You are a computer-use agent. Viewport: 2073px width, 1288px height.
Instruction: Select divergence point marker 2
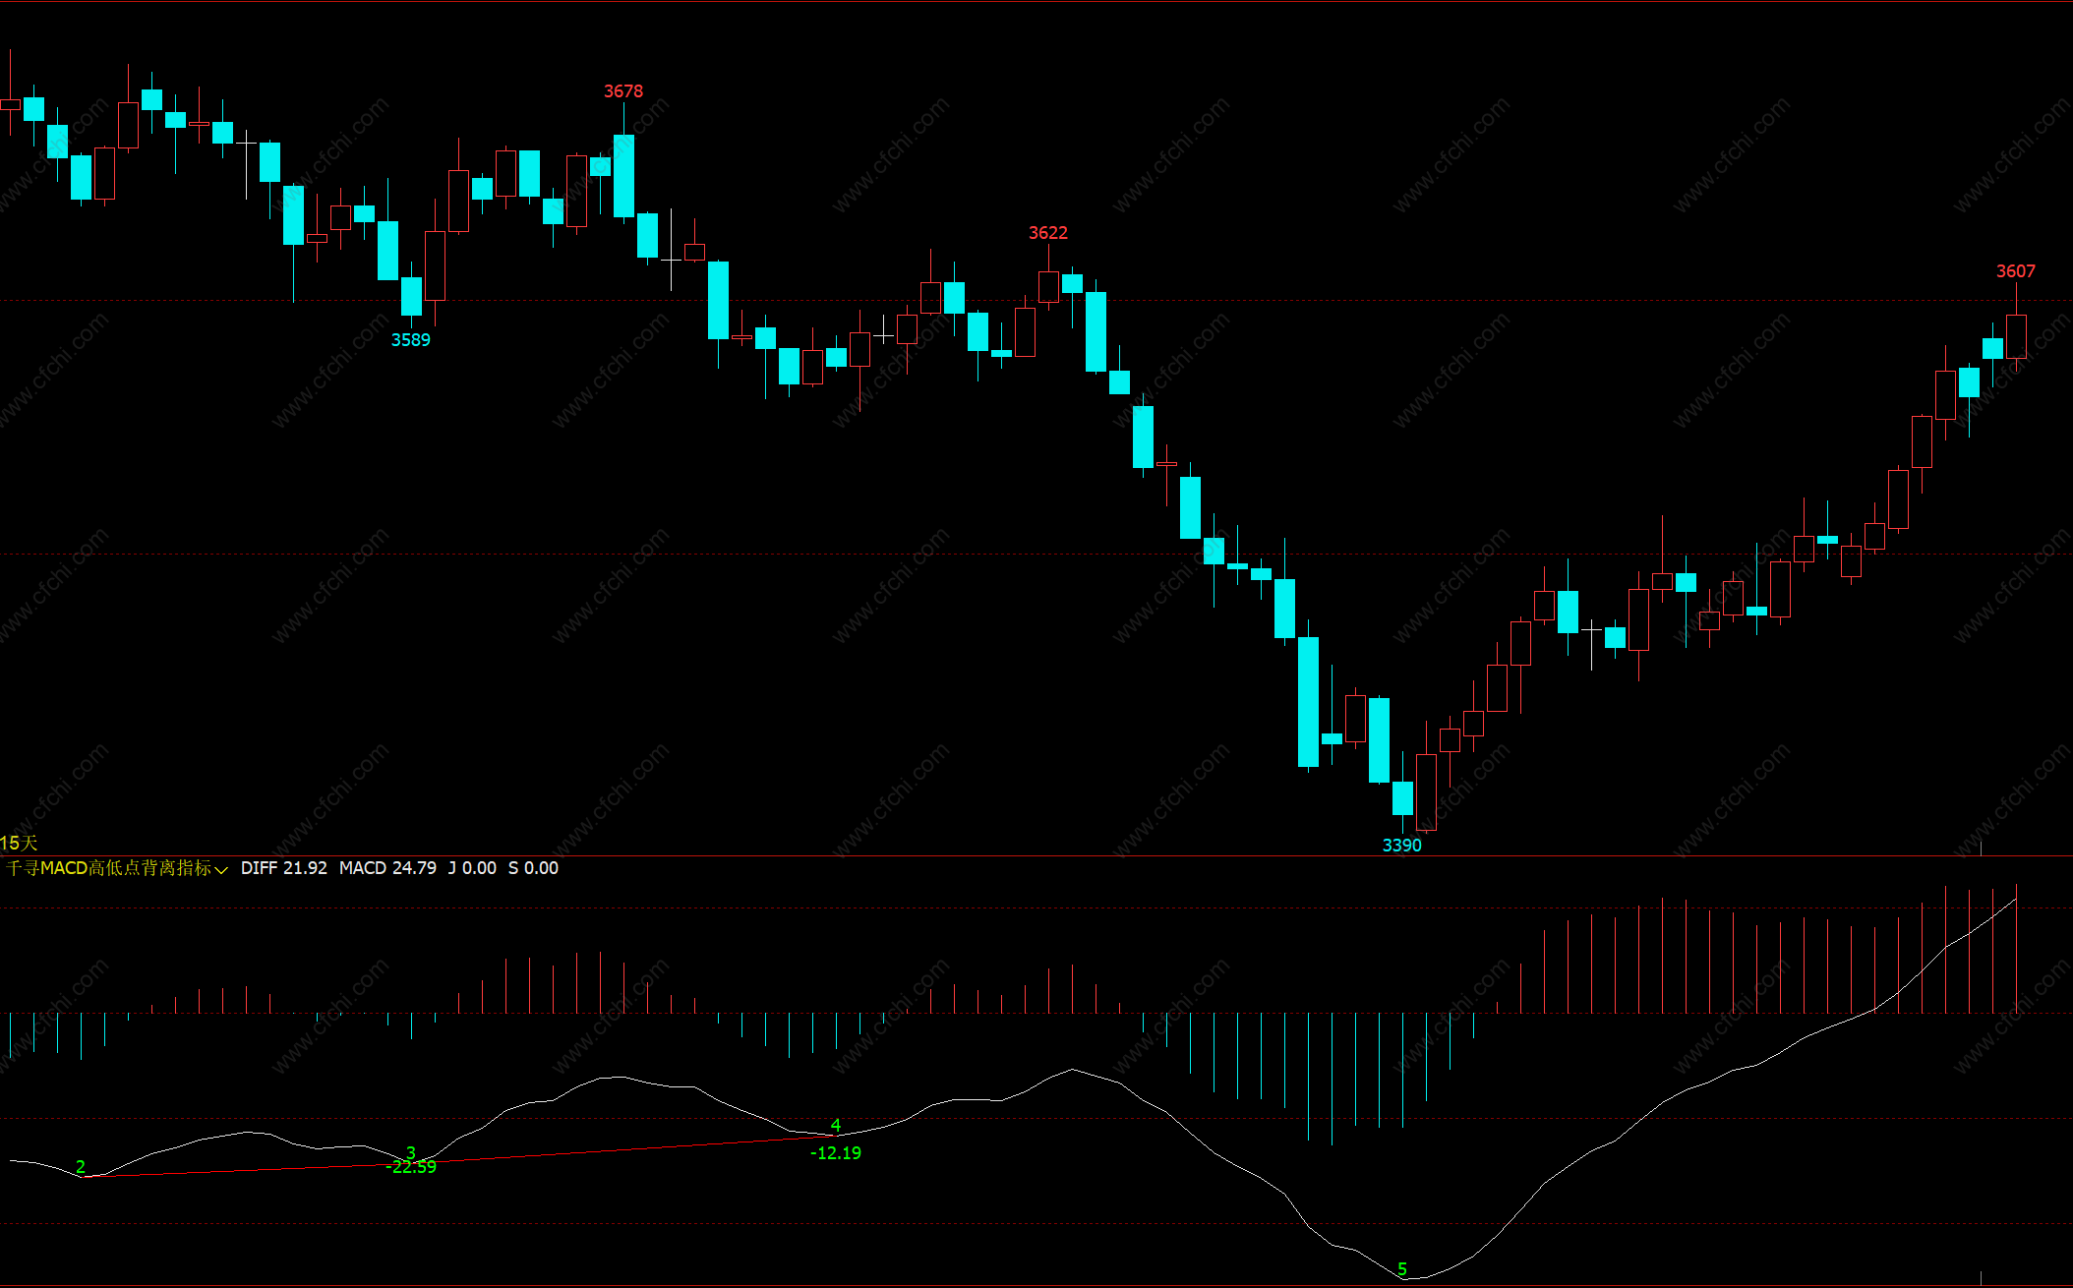point(81,1167)
